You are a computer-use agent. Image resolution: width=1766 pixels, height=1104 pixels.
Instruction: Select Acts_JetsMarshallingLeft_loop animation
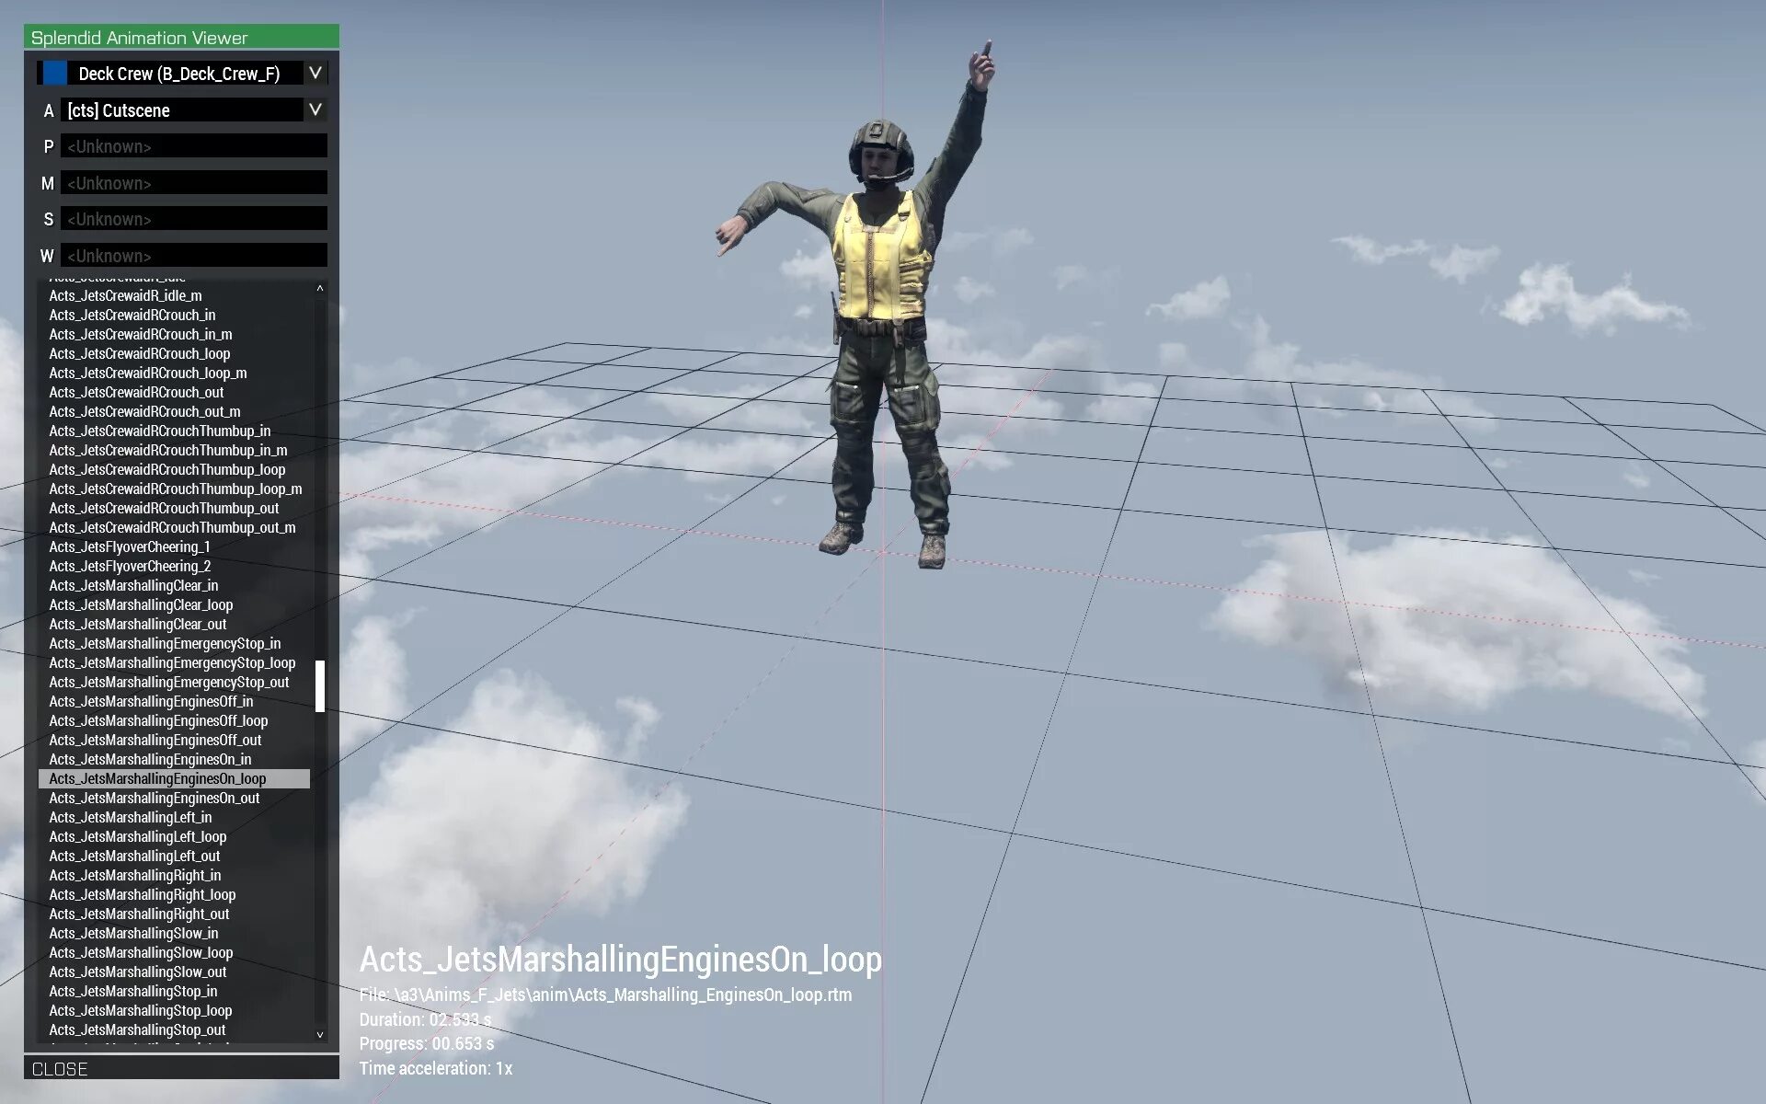pos(137,836)
